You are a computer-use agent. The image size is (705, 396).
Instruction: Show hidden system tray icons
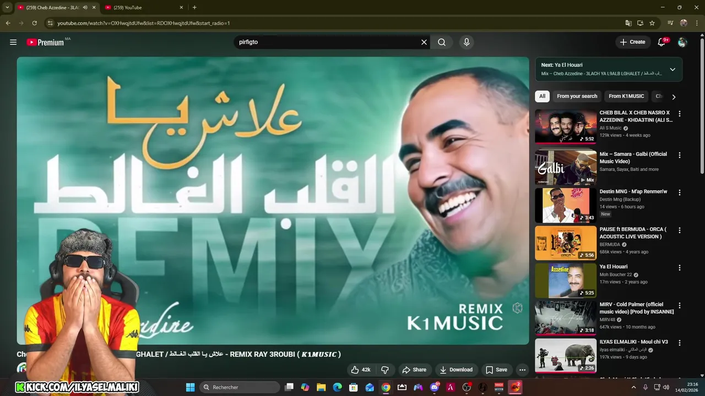[x=633, y=387]
